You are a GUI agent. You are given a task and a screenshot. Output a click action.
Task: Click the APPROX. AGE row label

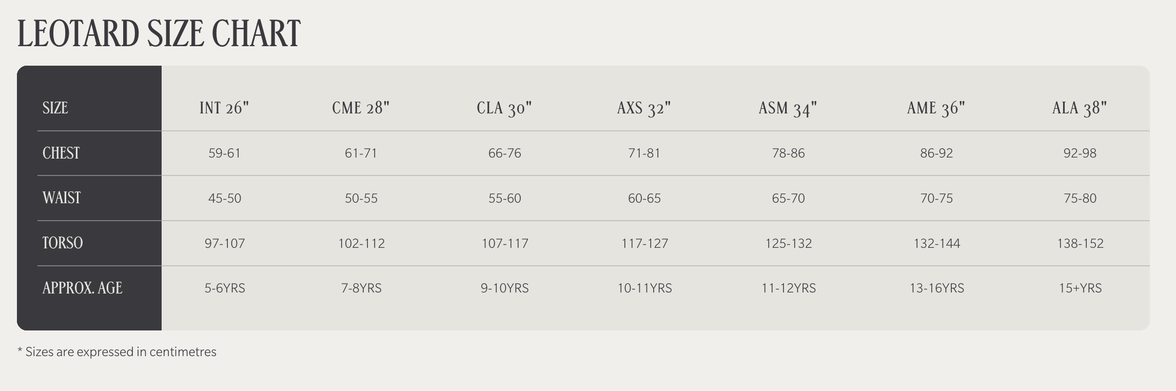[x=82, y=288]
